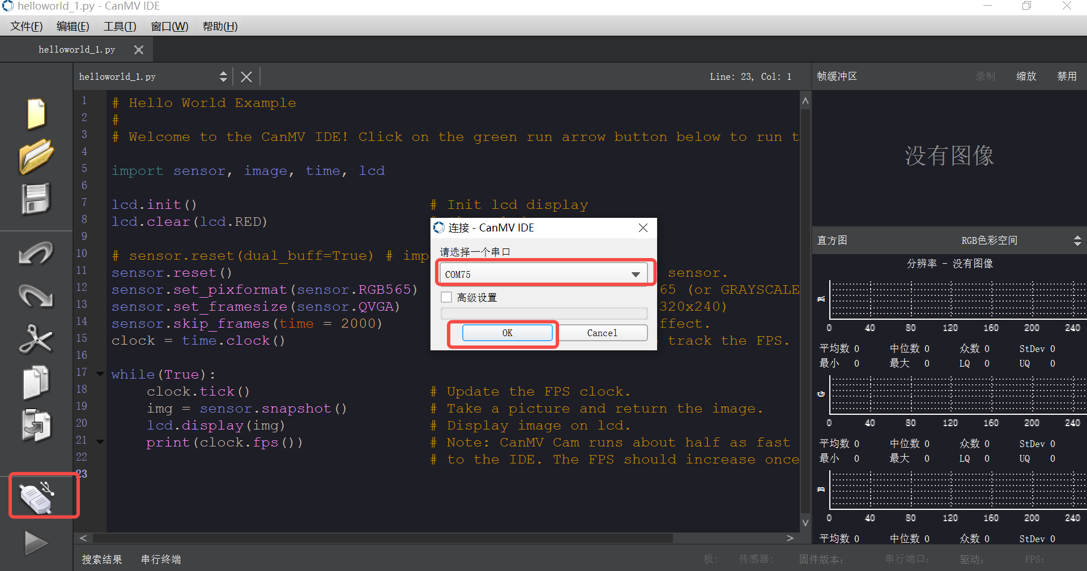Viewport: 1087px width, 571px height.
Task: Click the FPS status label
Action: [x=1034, y=559]
